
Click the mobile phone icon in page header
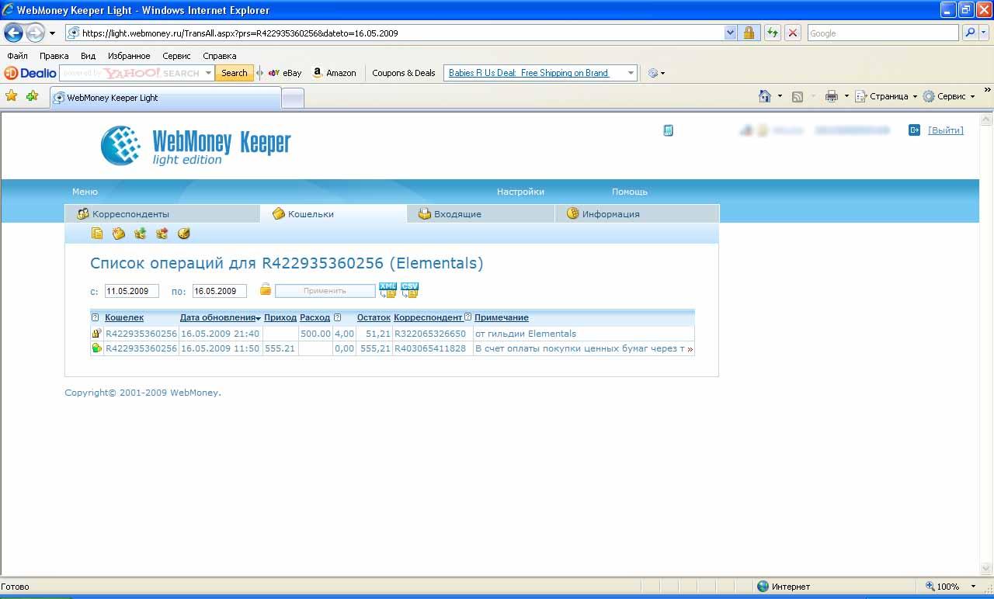point(668,130)
